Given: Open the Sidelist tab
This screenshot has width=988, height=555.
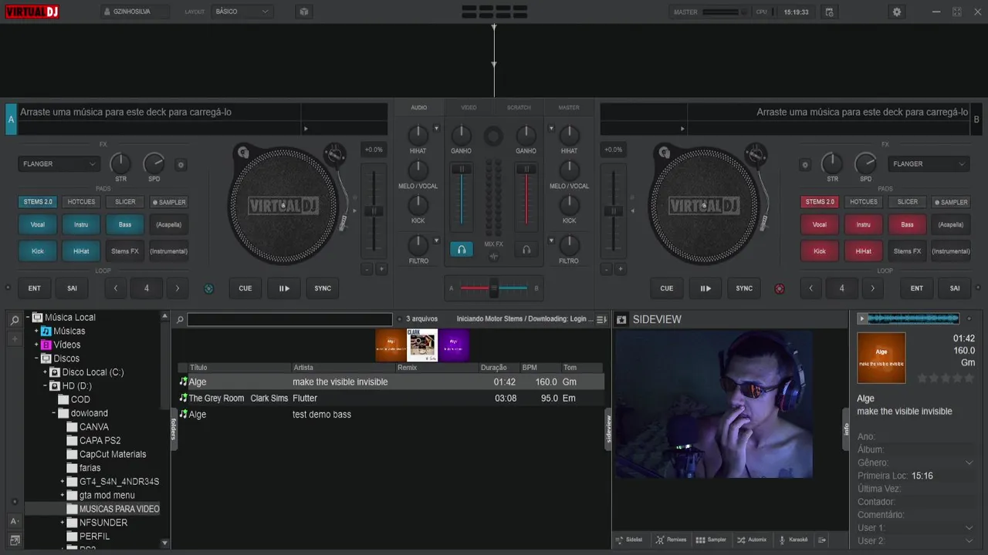Looking at the screenshot, I should (x=630, y=540).
